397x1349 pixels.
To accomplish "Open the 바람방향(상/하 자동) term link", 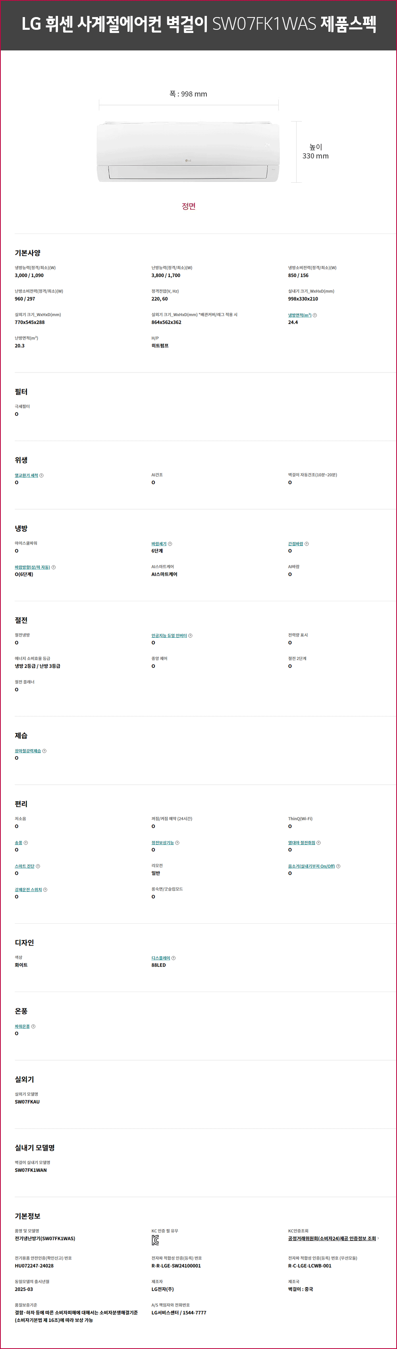I will 33,567.
